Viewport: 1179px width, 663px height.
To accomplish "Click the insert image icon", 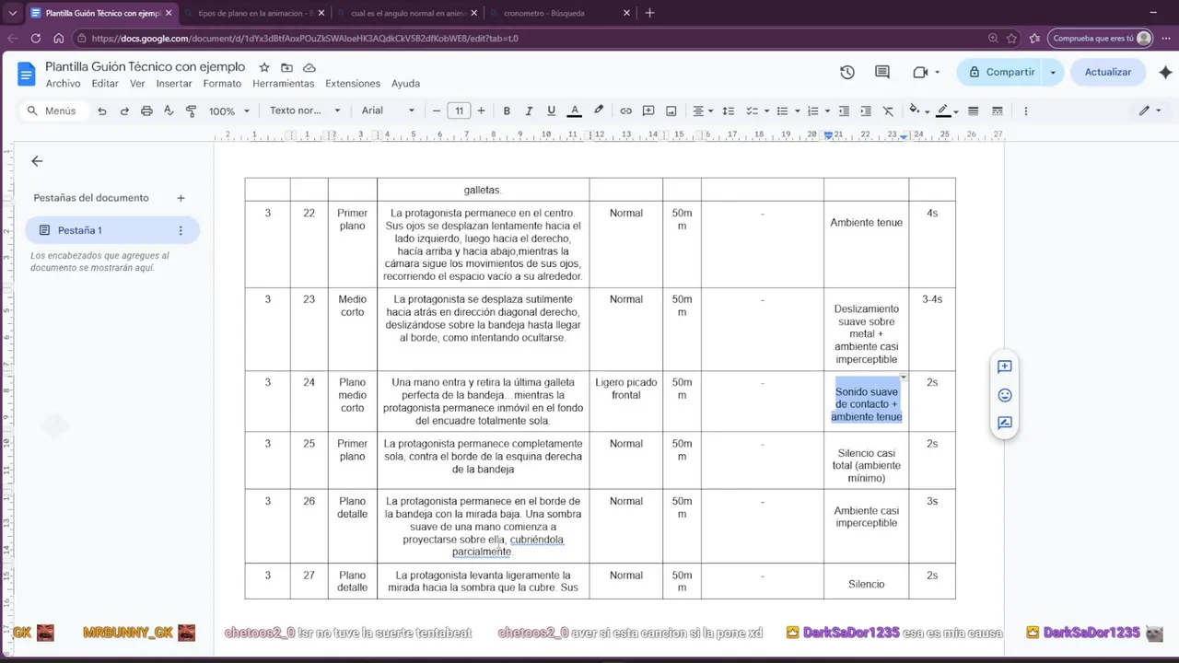I will tap(671, 110).
